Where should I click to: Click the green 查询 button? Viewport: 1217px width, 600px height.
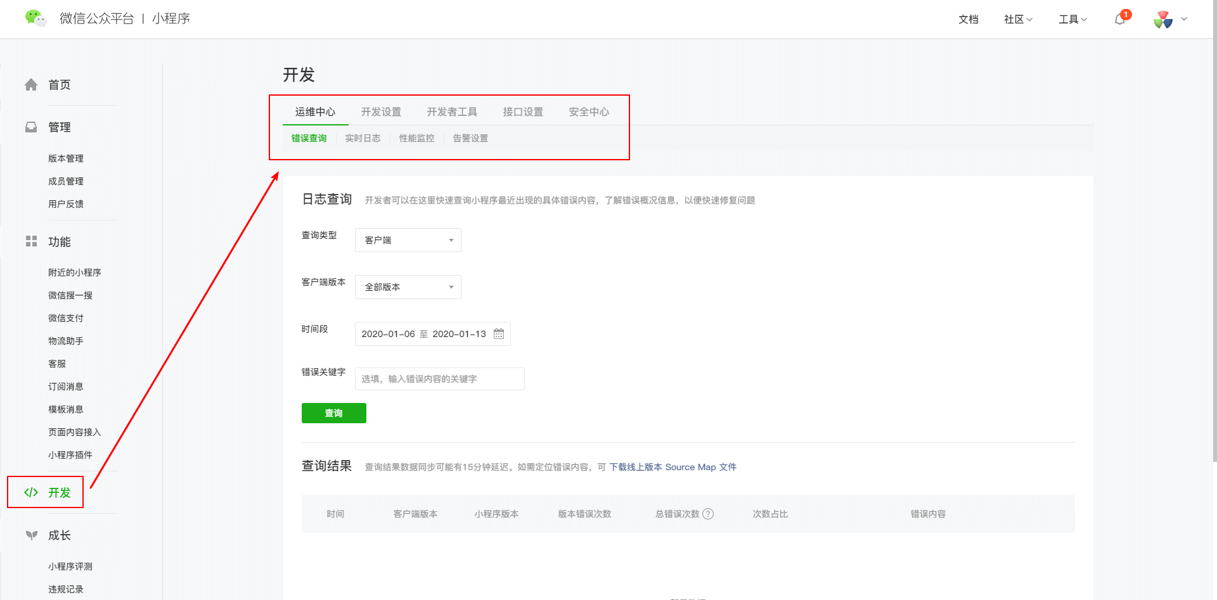[x=334, y=413]
